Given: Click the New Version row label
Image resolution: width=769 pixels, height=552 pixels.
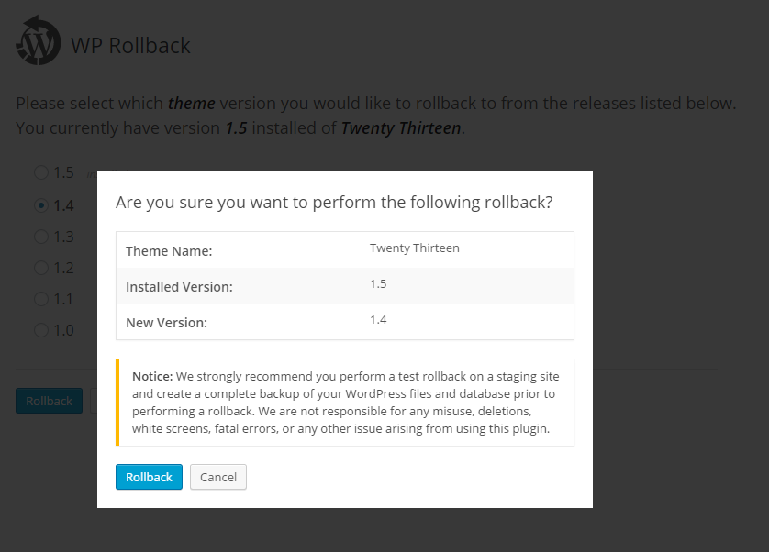Looking at the screenshot, I should coord(166,323).
